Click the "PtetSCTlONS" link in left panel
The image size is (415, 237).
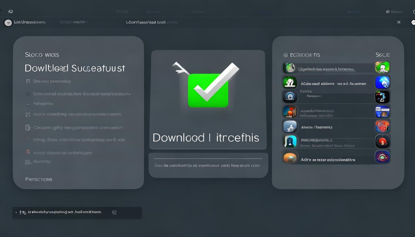point(39,179)
